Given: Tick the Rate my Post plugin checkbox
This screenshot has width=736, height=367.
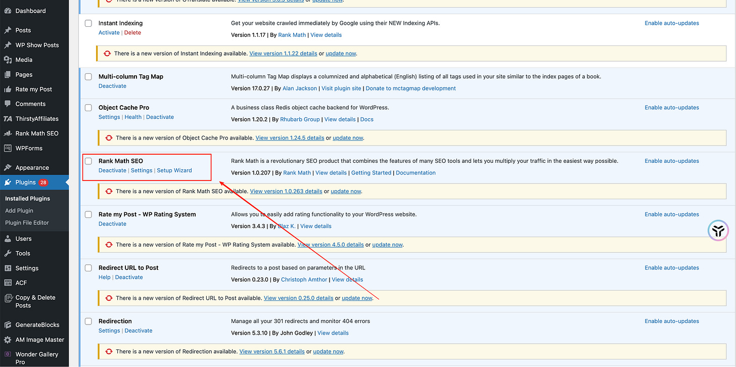Looking at the screenshot, I should pyautogui.click(x=88, y=214).
